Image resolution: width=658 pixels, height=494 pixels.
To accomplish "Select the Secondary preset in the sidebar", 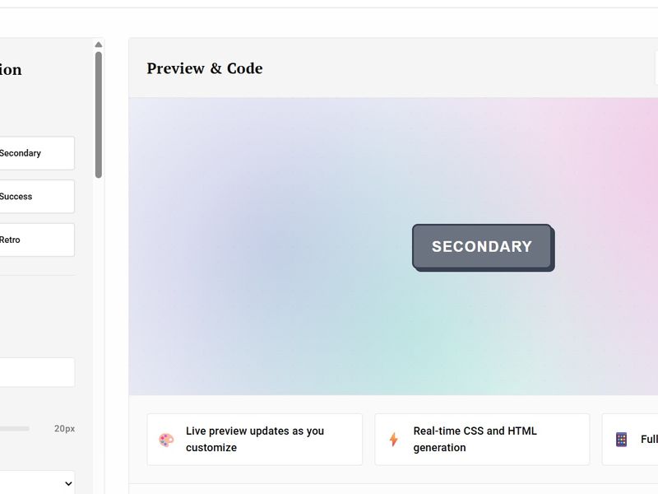I will tap(33, 153).
